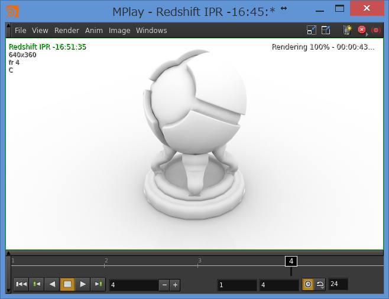Click frame 4 marker on timeline
The height and width of the screenshot is (299, 389).
291,261
